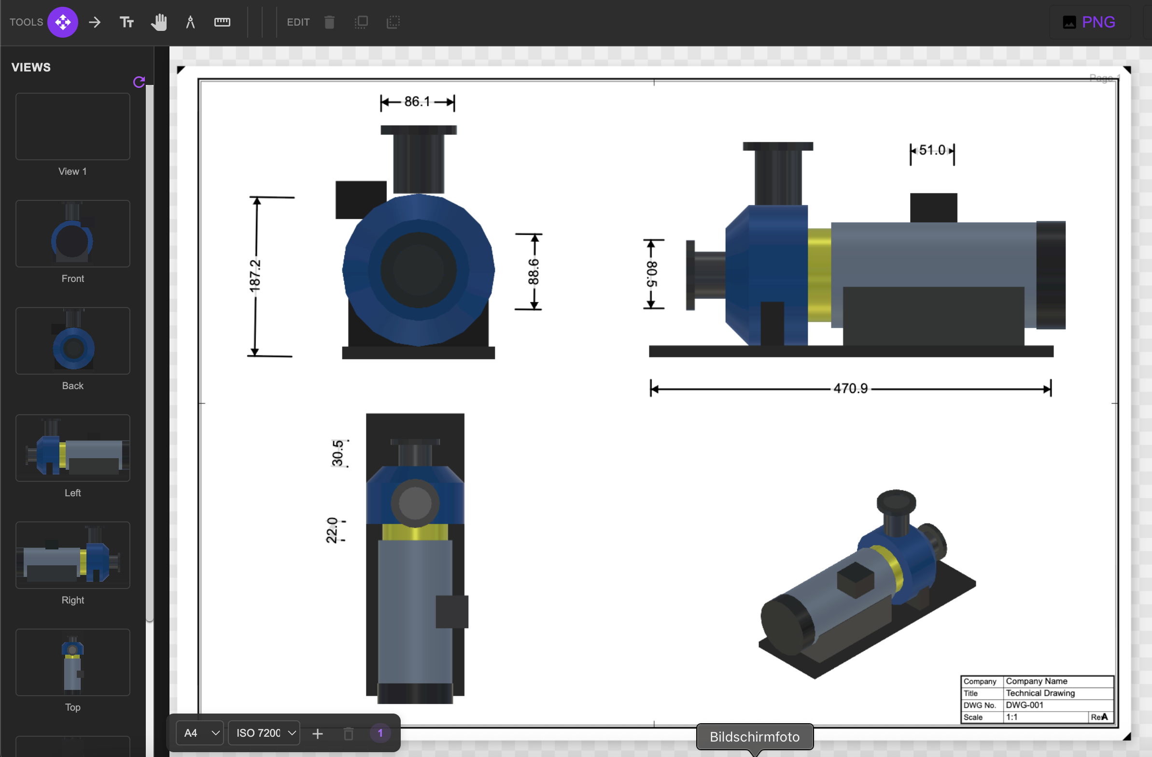The image size is (1152, 757).
Task: Click the page count badge showing 1
Action: pos(380,733)
